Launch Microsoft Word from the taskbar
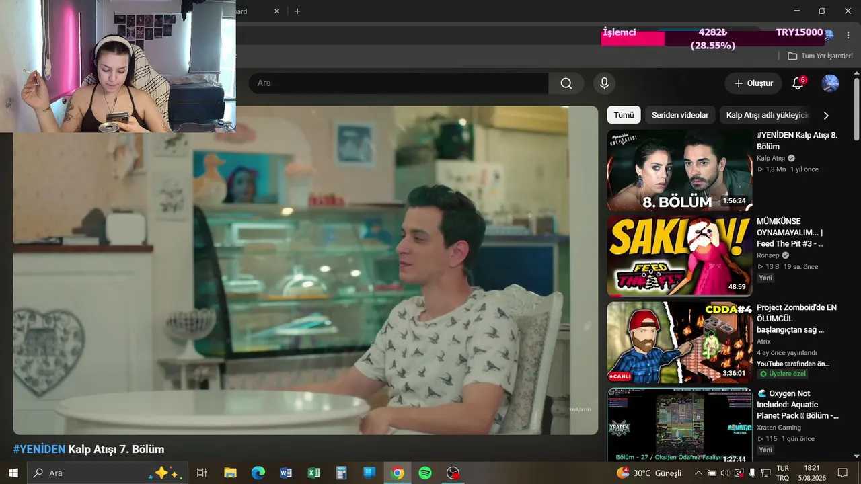861x484 pixels. (286, 473)
